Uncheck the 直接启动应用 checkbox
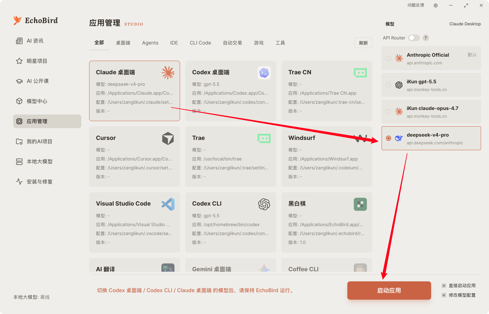Screen dimensions: 489x314 pyautogui.click(x=444, y=285)
